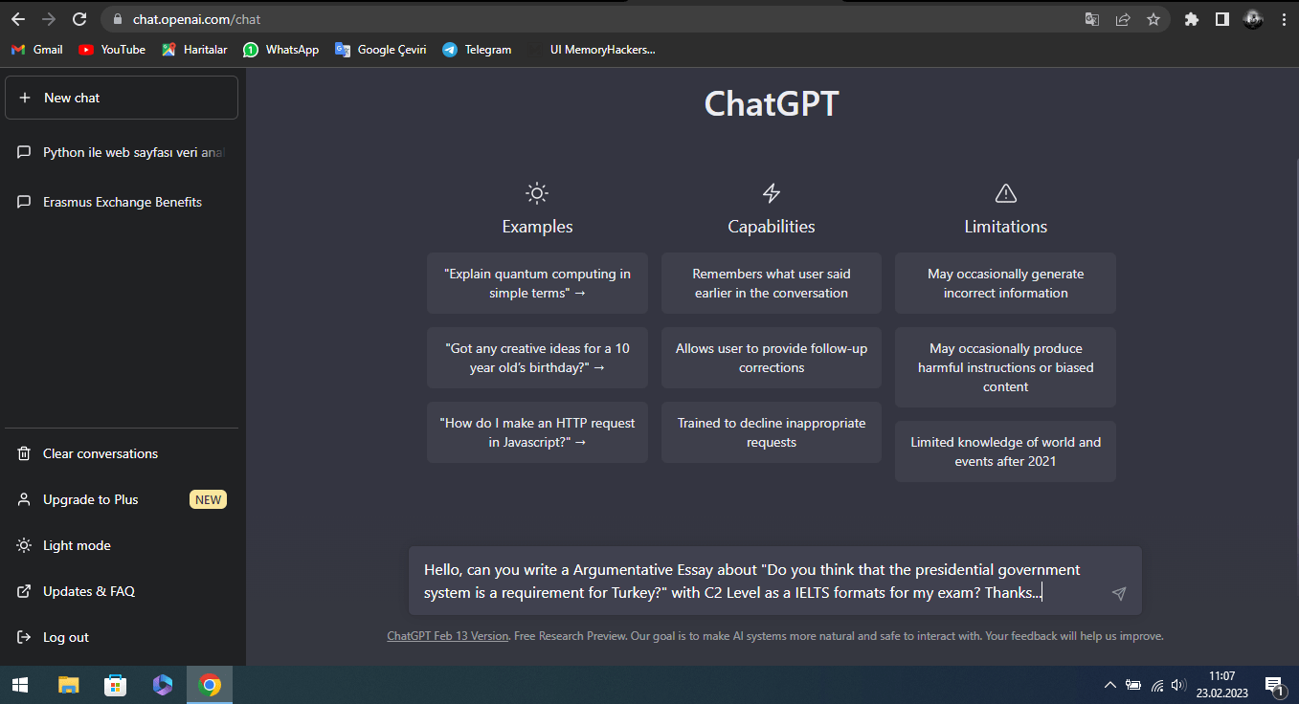1299x704 pixels.
Task: Bookmark this page with the star icon
Action: point(1153,19)
